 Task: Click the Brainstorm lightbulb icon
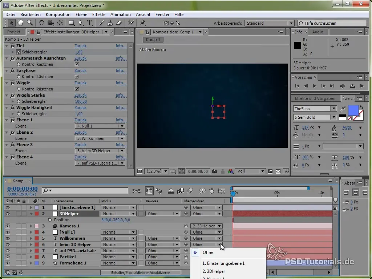(202, 191)
